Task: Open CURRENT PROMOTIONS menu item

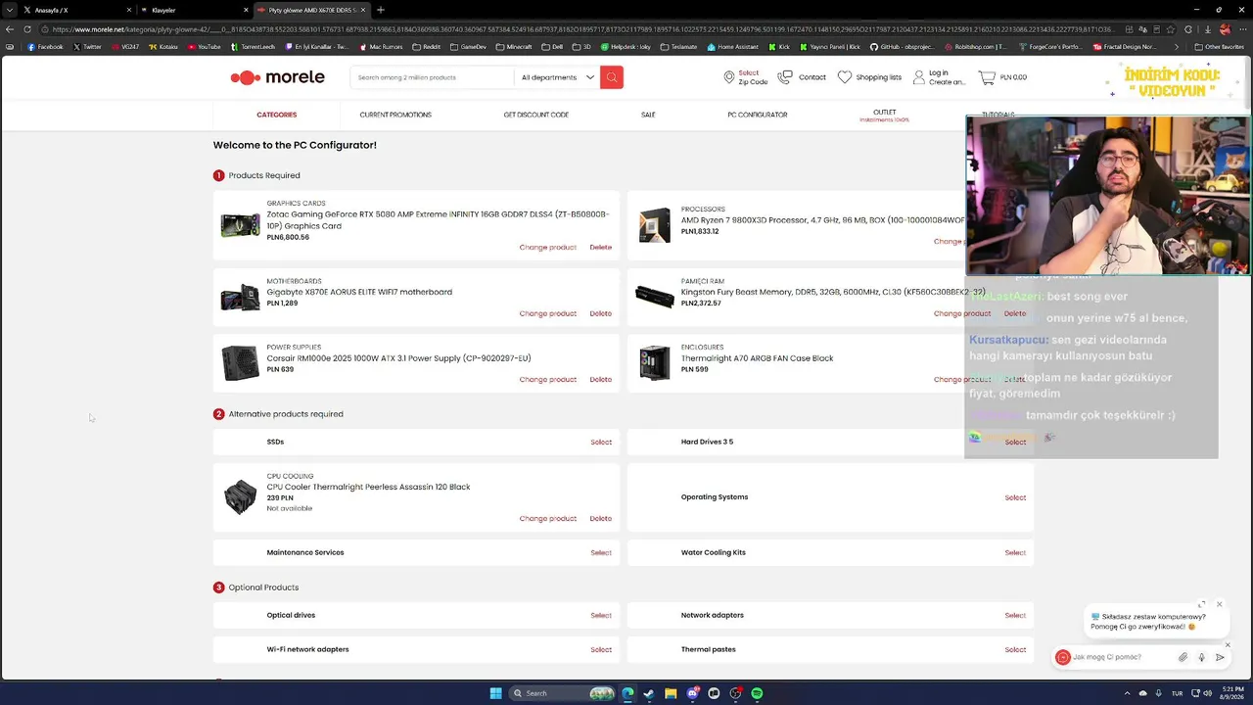Action: pyautogui.click(x=395, y=115)
